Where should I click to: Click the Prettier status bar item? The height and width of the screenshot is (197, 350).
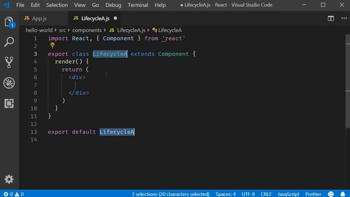[313, 194]
